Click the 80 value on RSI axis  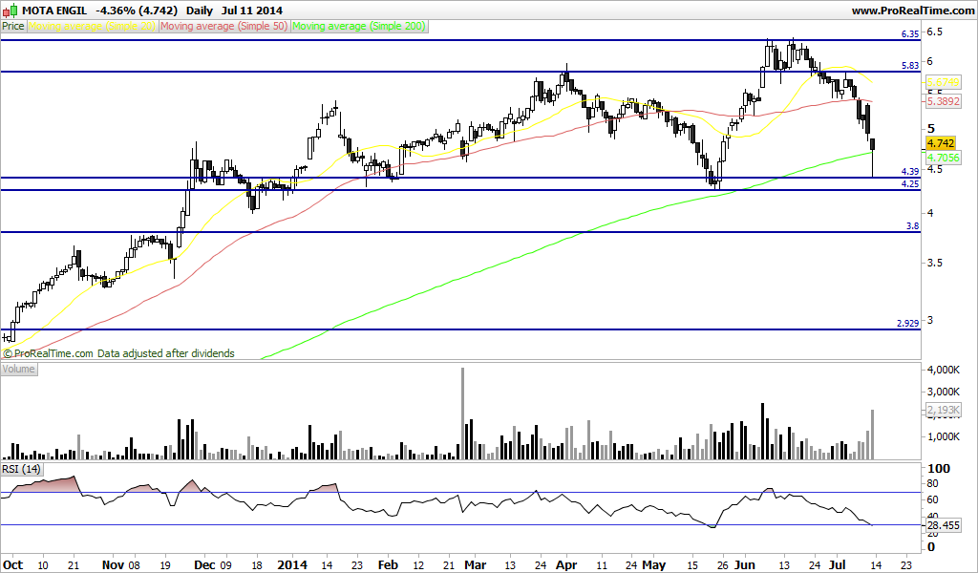click(932, 484)
